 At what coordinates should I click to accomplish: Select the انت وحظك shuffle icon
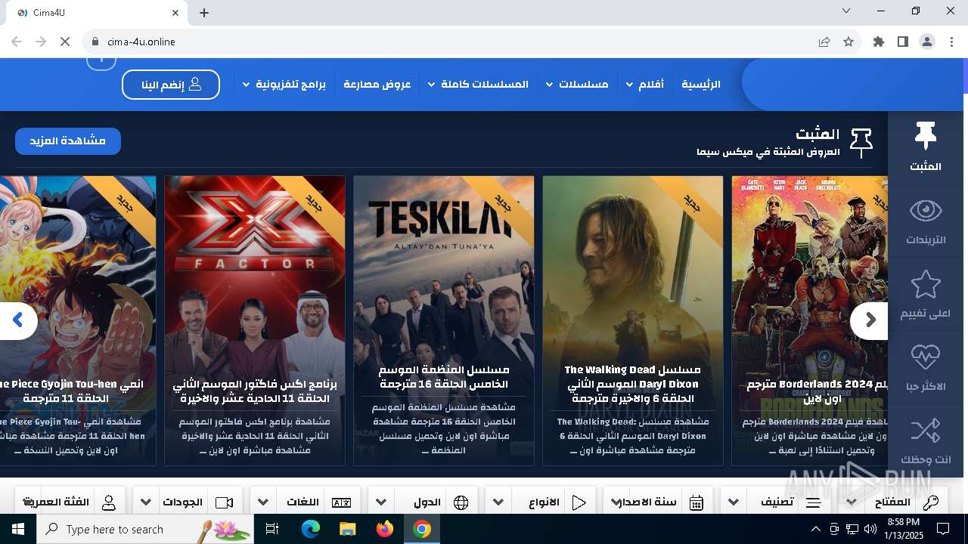926,431
